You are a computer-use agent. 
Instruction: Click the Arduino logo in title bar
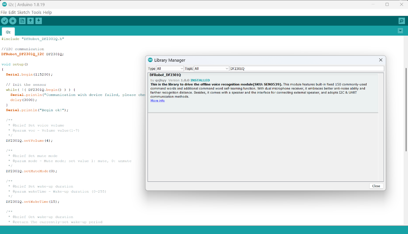[4, 4]
